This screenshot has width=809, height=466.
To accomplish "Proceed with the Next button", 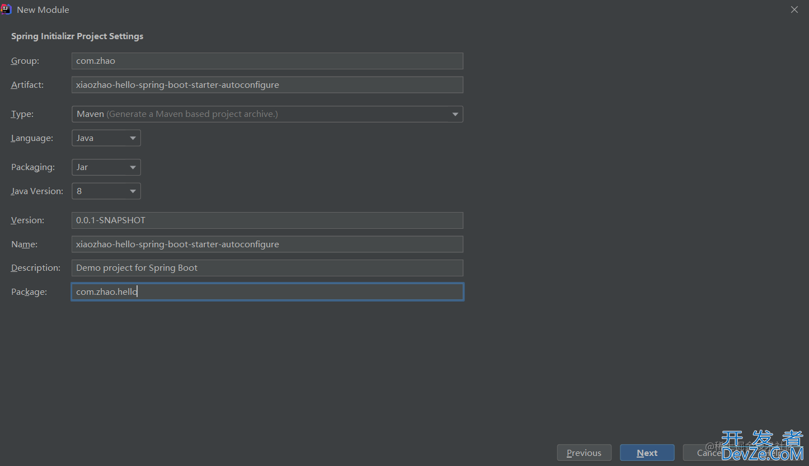I will (x=647, y=453).
